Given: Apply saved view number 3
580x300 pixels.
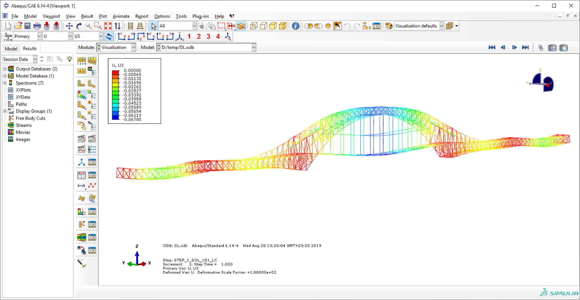Looking at the screenshot, I should (x=208, y=36).
